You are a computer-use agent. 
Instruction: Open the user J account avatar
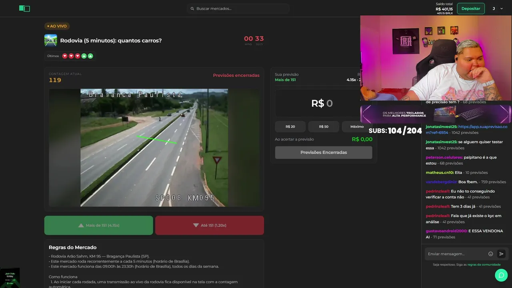pos(494,8)
